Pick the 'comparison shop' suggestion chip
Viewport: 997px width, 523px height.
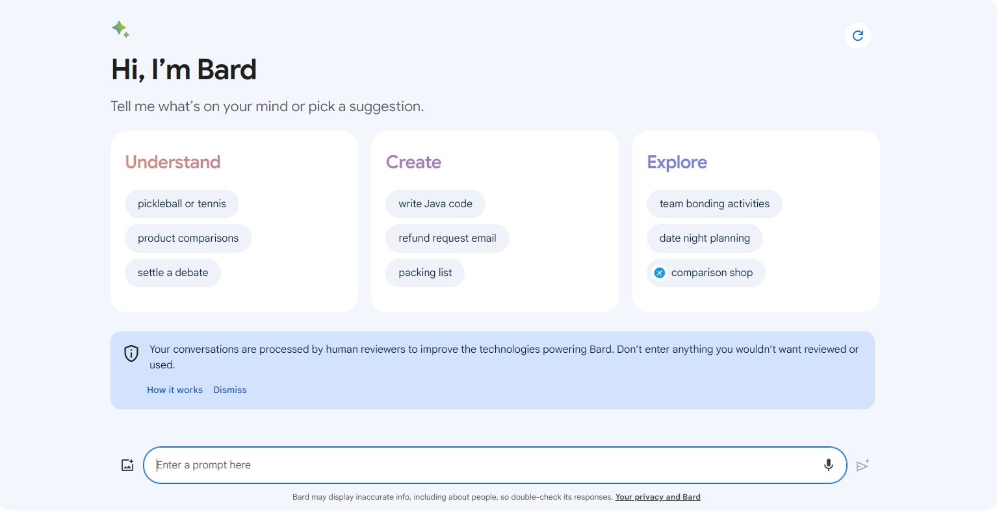(x=712, y=273)
